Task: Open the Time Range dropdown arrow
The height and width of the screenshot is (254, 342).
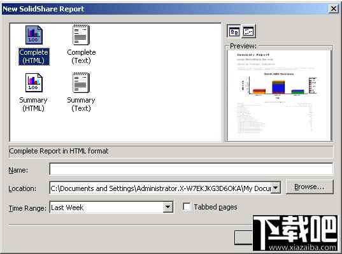Action: click(168, 207)
